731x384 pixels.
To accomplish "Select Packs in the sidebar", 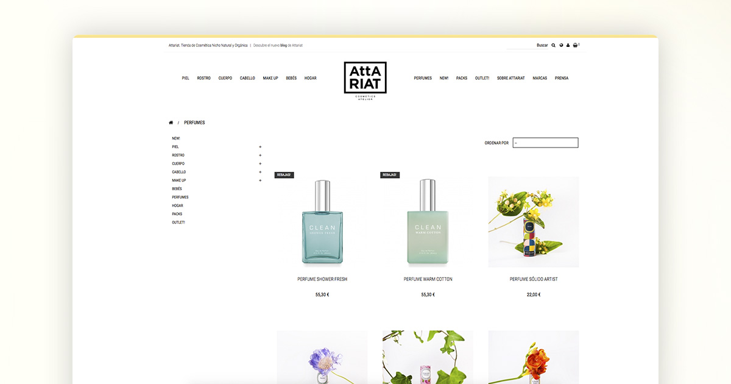I will [x=177, y=214].
